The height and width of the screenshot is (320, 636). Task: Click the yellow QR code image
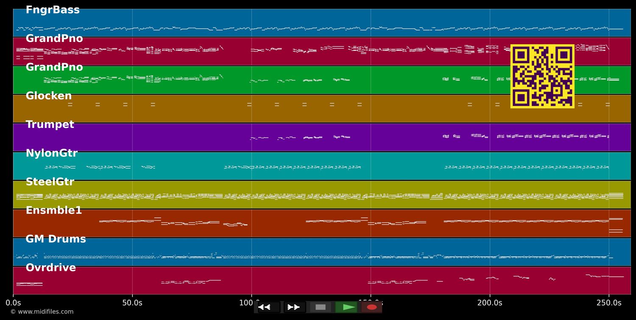542,76
